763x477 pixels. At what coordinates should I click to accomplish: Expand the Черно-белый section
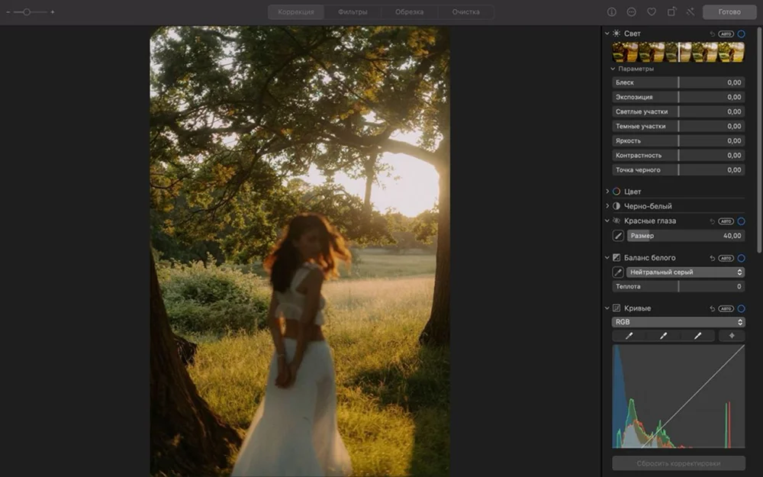point(607,206)
